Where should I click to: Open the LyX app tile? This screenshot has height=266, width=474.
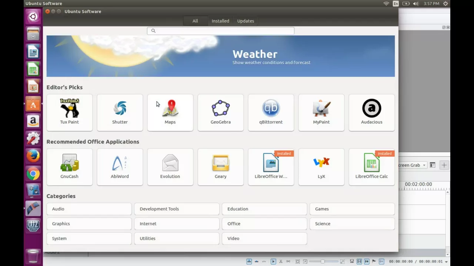click(x=321, y=167)
